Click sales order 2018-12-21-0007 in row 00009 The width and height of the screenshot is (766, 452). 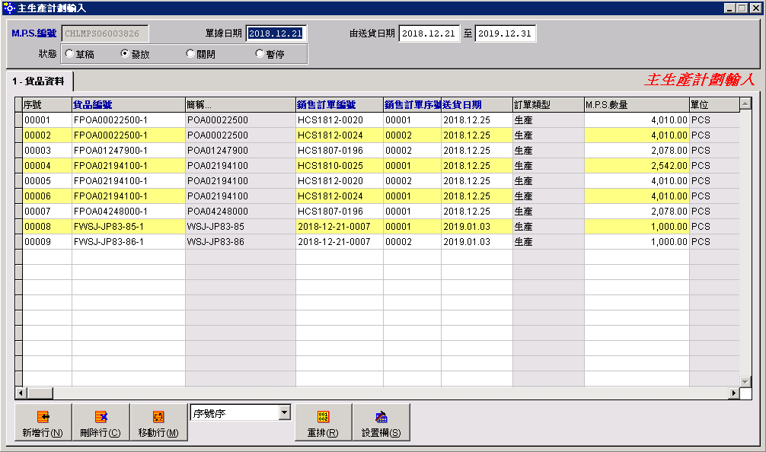340,242
